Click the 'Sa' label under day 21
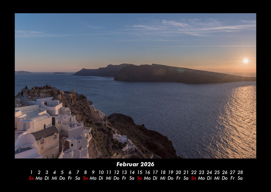The image size is (271, 192). [x=186, y=178]
